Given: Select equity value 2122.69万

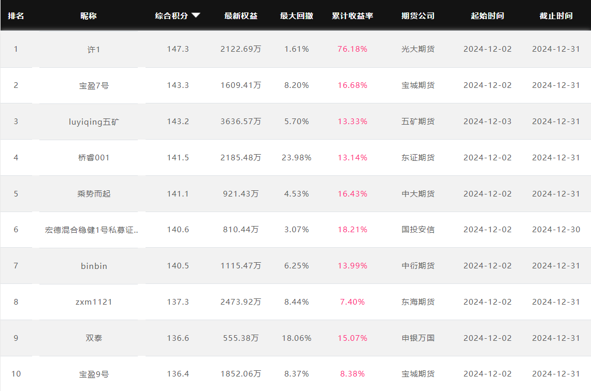Looking at the screenshot, I should [241, 49].
